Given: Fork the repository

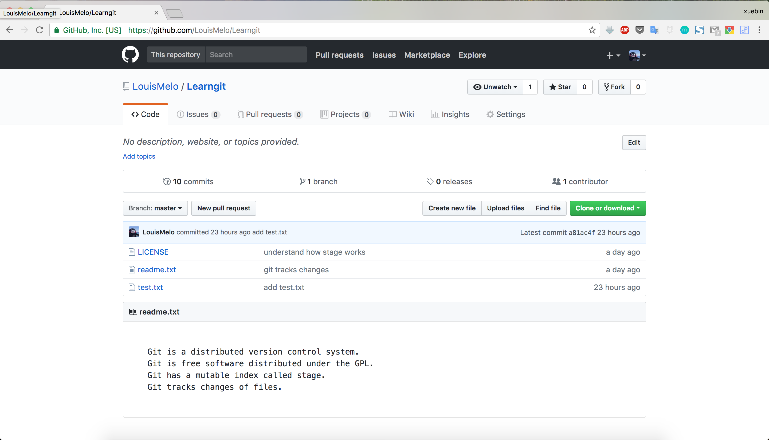Looking at the screenshot, I should [614, 87].
